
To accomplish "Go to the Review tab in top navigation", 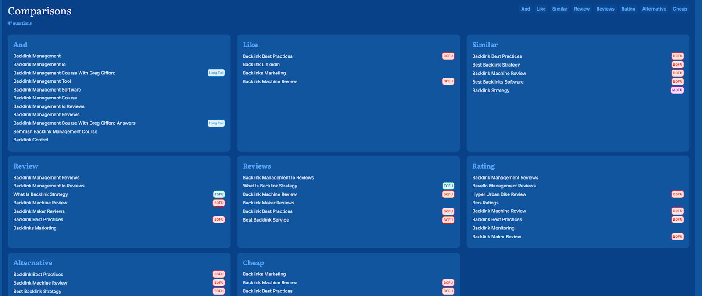I will 582,9.
